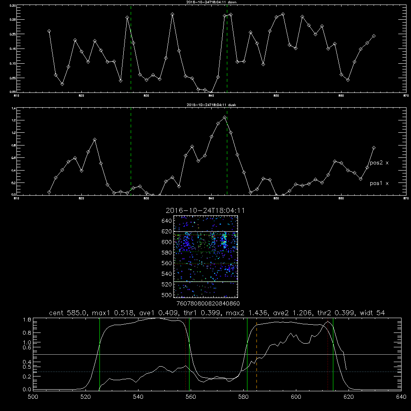Click the solid green line near 560 in bottom plot
Screen dimensions: 411x411
pos(189,354)
